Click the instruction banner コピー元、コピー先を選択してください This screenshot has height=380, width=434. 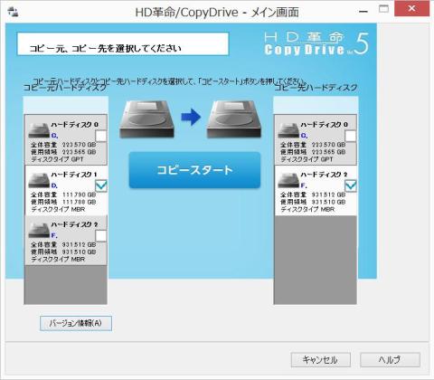123,44
